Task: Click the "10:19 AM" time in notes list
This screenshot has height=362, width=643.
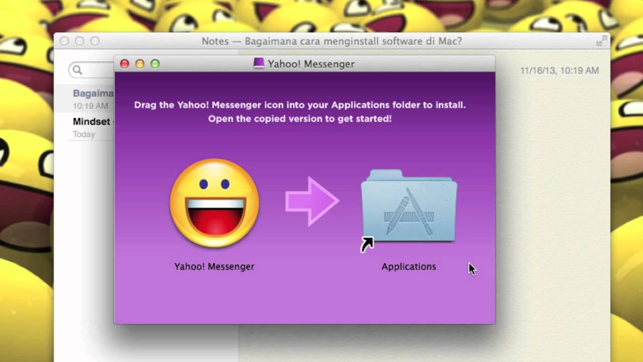Action: pyautogui.click(x=90, y=106)
